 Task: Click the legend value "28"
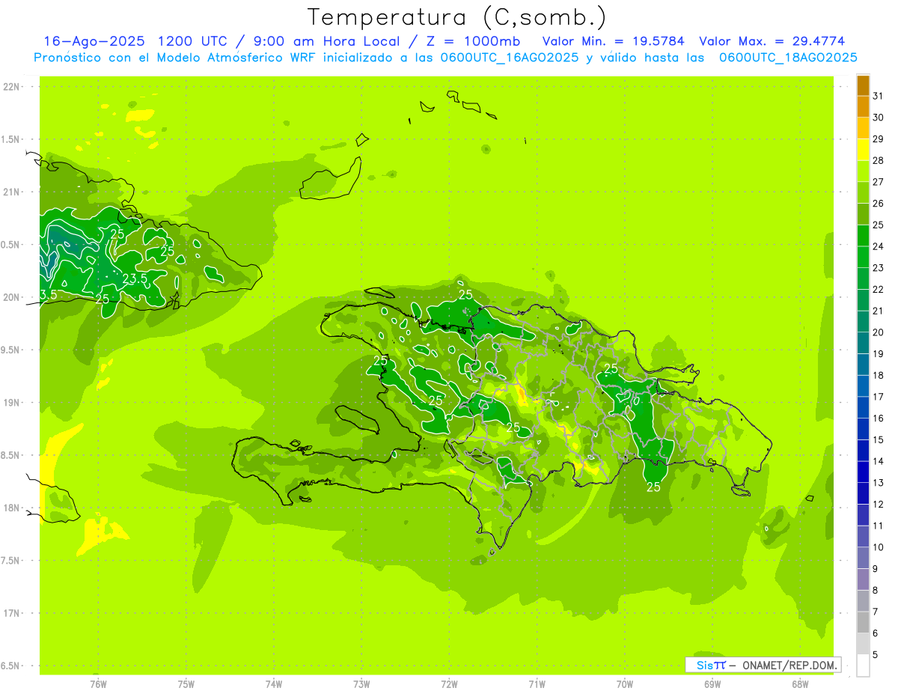point(879,160)
